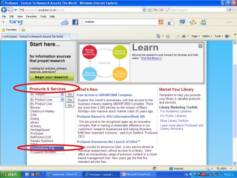This screenshot has width=237, height=178.
Task: Select Dissertations Pub list option
Action: [x=47, y=148]
